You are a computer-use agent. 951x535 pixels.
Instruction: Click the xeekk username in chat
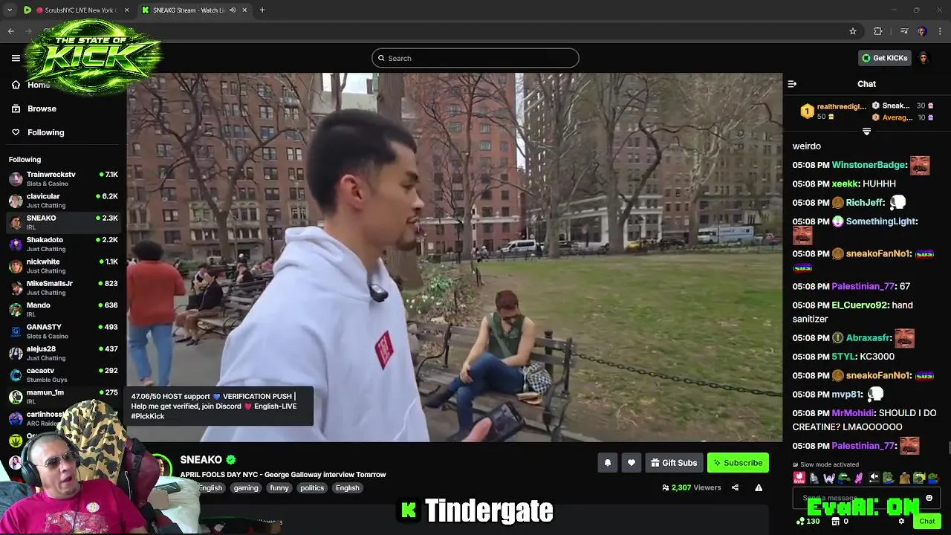[x=845, y=184]
